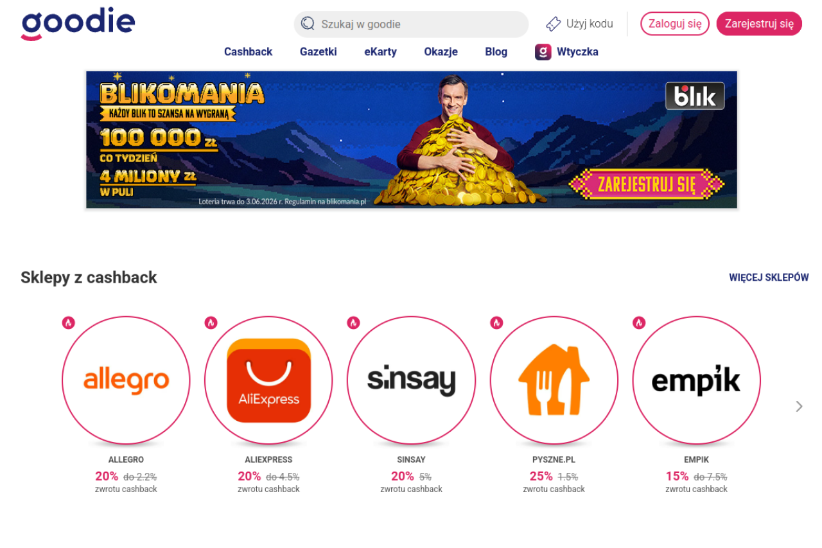Open the Więcej sklepów link
This screenshot has width=822, height=548.
pos(769,278)
